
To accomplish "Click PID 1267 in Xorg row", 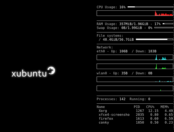I will click(140, 111).
